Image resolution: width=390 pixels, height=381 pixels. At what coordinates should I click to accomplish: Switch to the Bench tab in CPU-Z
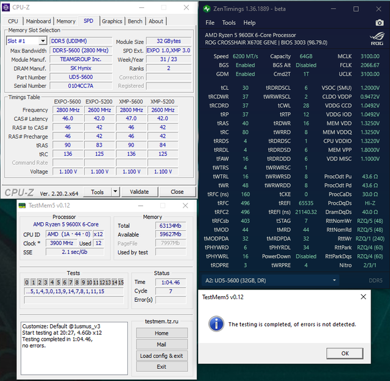[135, 21]
